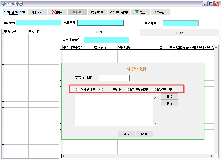The width and height of the screenshot is (221, 160).
Task: Click the 生成新的MRP单 button
Action: (x=15, y=12)
